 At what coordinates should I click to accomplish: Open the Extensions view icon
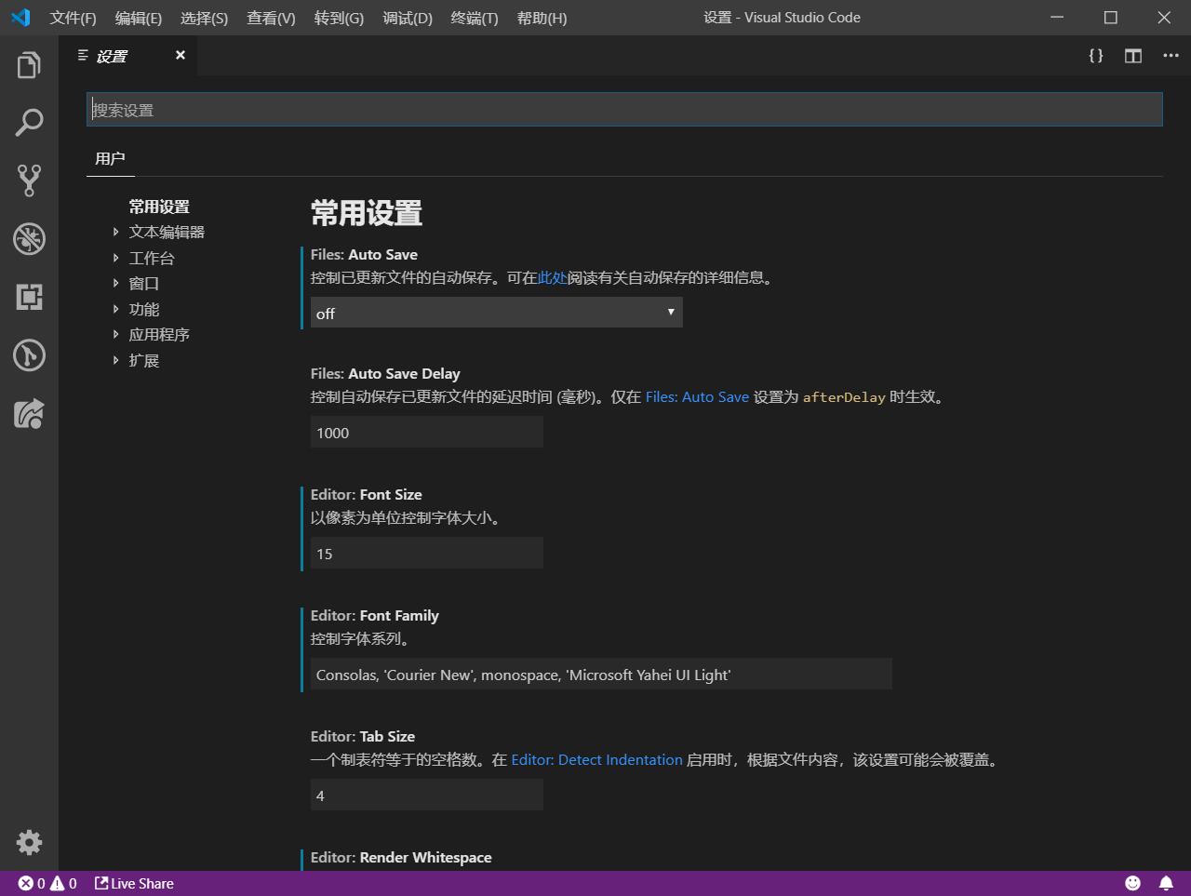[x=29, y=297]
